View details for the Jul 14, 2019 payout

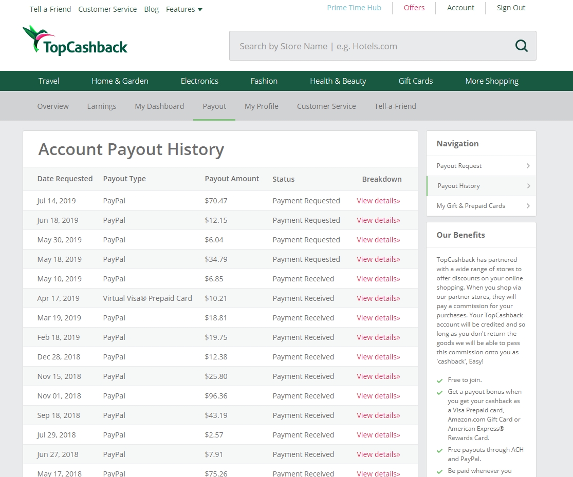(x=378, y=200)
